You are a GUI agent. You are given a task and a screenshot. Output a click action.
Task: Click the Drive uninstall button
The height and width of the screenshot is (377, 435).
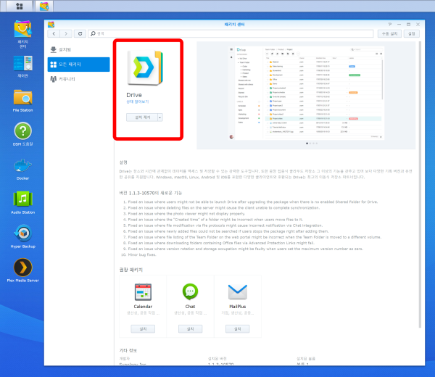142,117
